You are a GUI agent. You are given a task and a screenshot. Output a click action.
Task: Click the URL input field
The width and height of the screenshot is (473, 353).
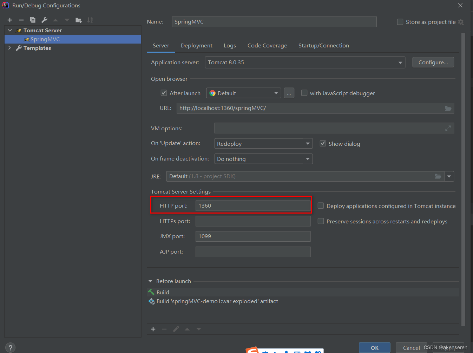[x=315, y=108]
